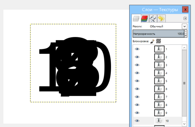Click the text layer 5 thumbnail
The image size is (195, 127).
159,81
